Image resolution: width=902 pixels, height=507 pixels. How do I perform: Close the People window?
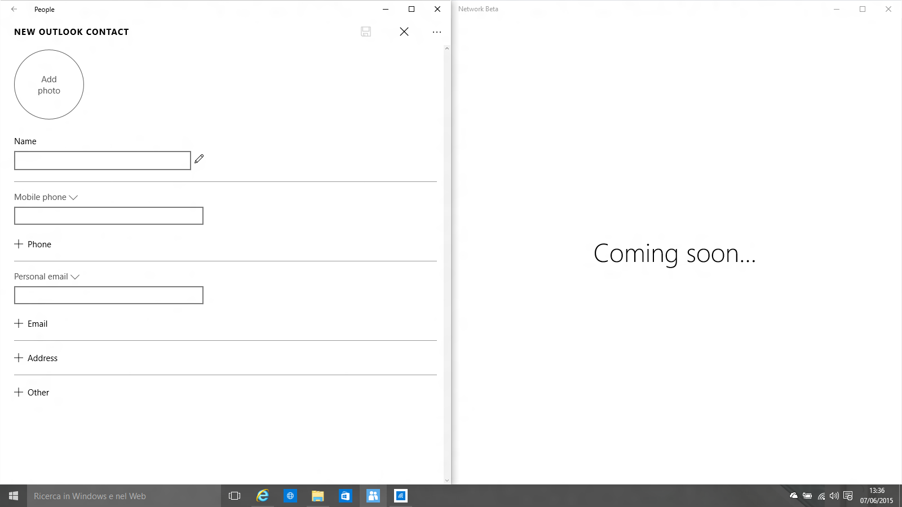(x=437, y=9)
